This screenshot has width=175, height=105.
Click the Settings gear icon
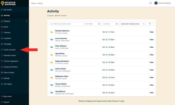tap(2, 78)
